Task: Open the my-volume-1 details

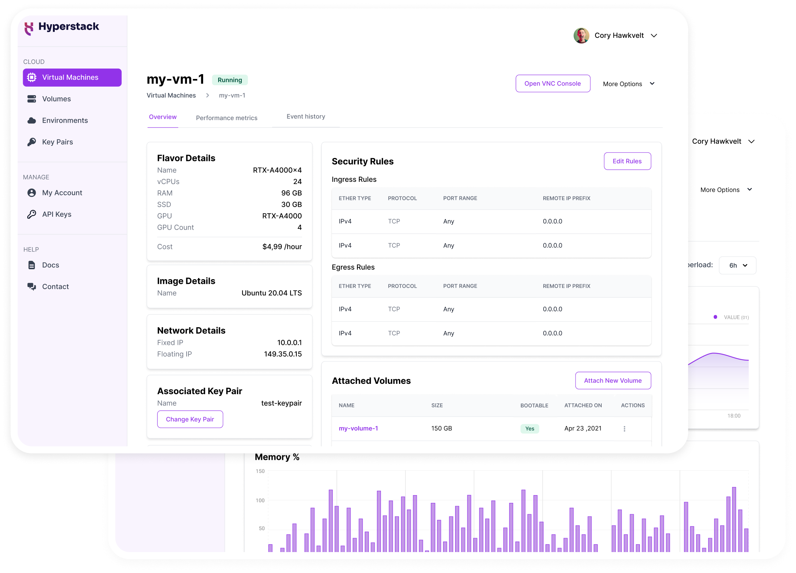Action: pos(359,428)
